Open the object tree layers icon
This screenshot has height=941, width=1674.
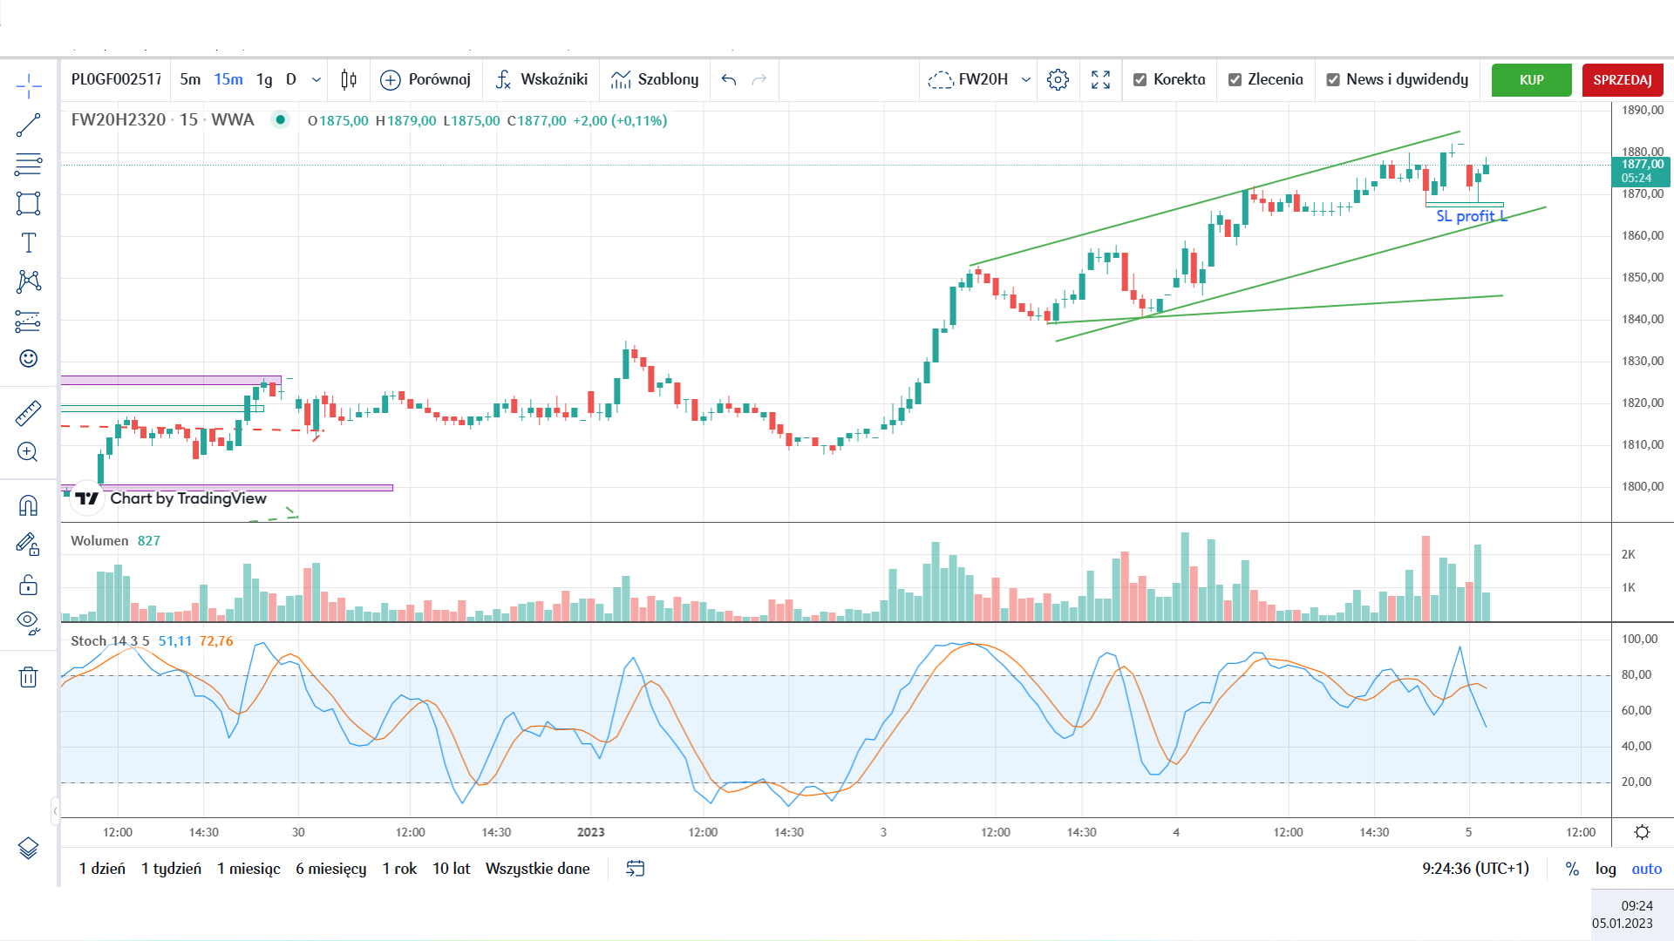(x=28, y=848)
